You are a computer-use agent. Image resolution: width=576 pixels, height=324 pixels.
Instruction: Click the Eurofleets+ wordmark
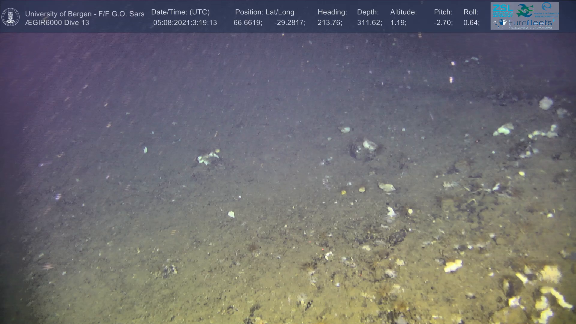click(531, 23)
